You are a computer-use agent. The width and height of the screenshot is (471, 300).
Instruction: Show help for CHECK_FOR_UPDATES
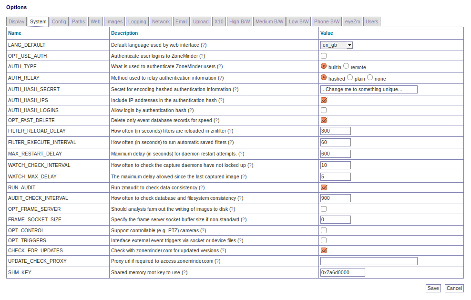[x=223, y=250]
